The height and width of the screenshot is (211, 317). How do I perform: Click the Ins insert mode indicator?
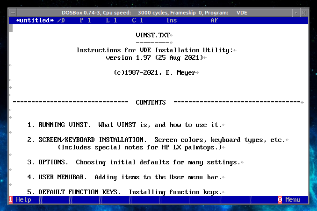172,20
